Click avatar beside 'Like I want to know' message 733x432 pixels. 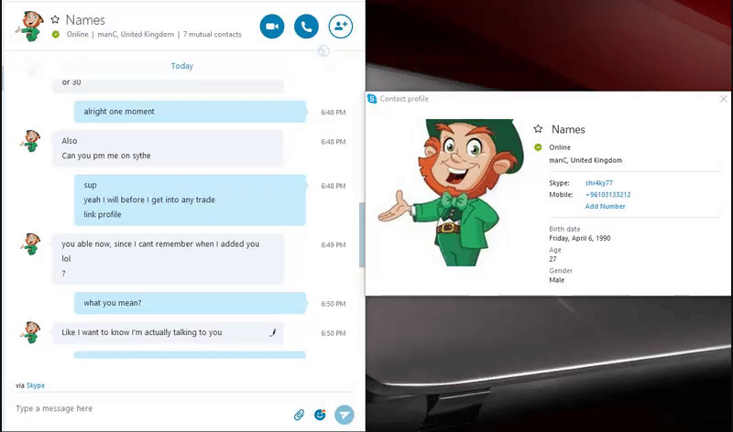(x=30, y=332)
